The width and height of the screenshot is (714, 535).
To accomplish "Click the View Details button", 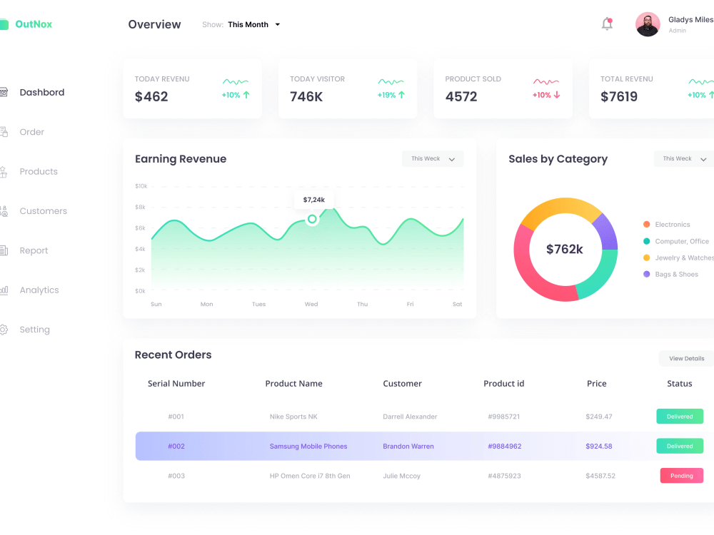I will click(685, 358).
